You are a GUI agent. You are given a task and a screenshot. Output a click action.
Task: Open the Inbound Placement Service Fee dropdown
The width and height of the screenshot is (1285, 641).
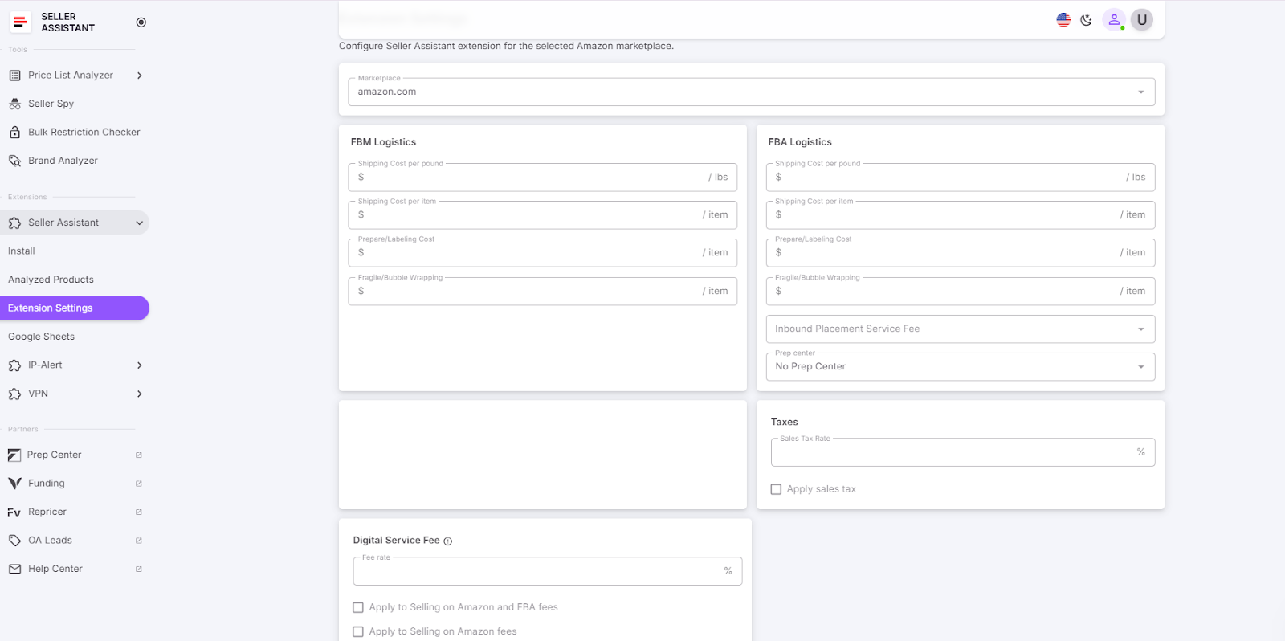click(961, 329)
